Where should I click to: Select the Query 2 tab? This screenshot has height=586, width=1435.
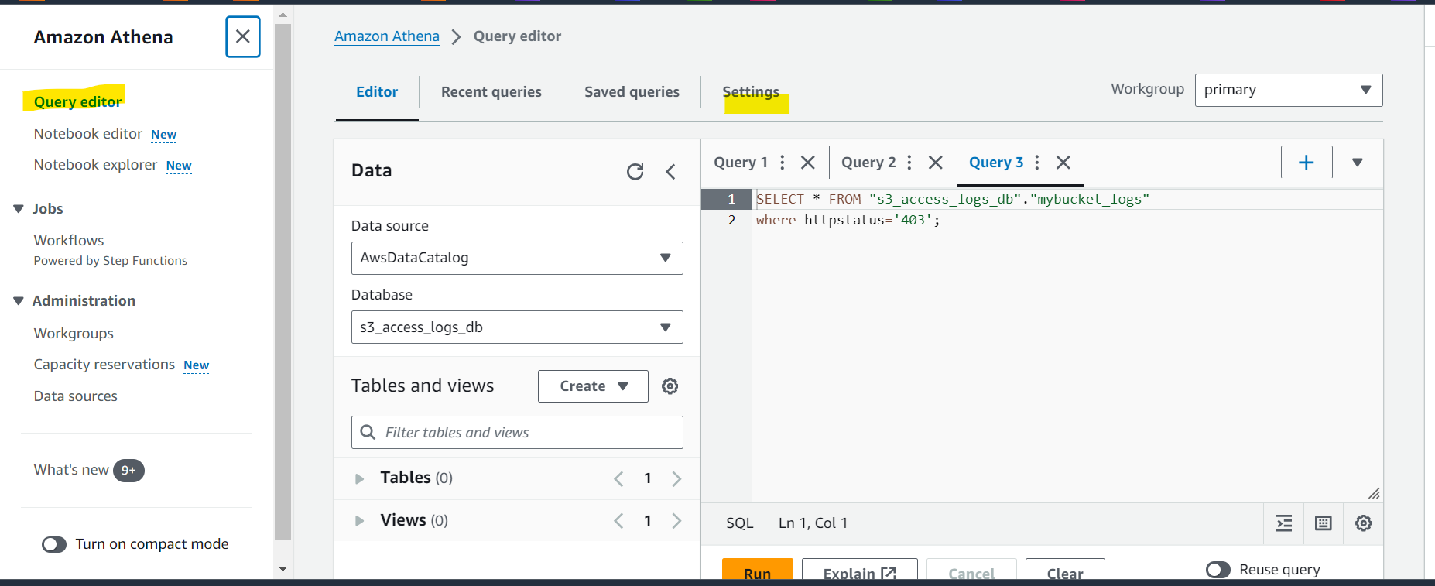(x=868, y=163)
